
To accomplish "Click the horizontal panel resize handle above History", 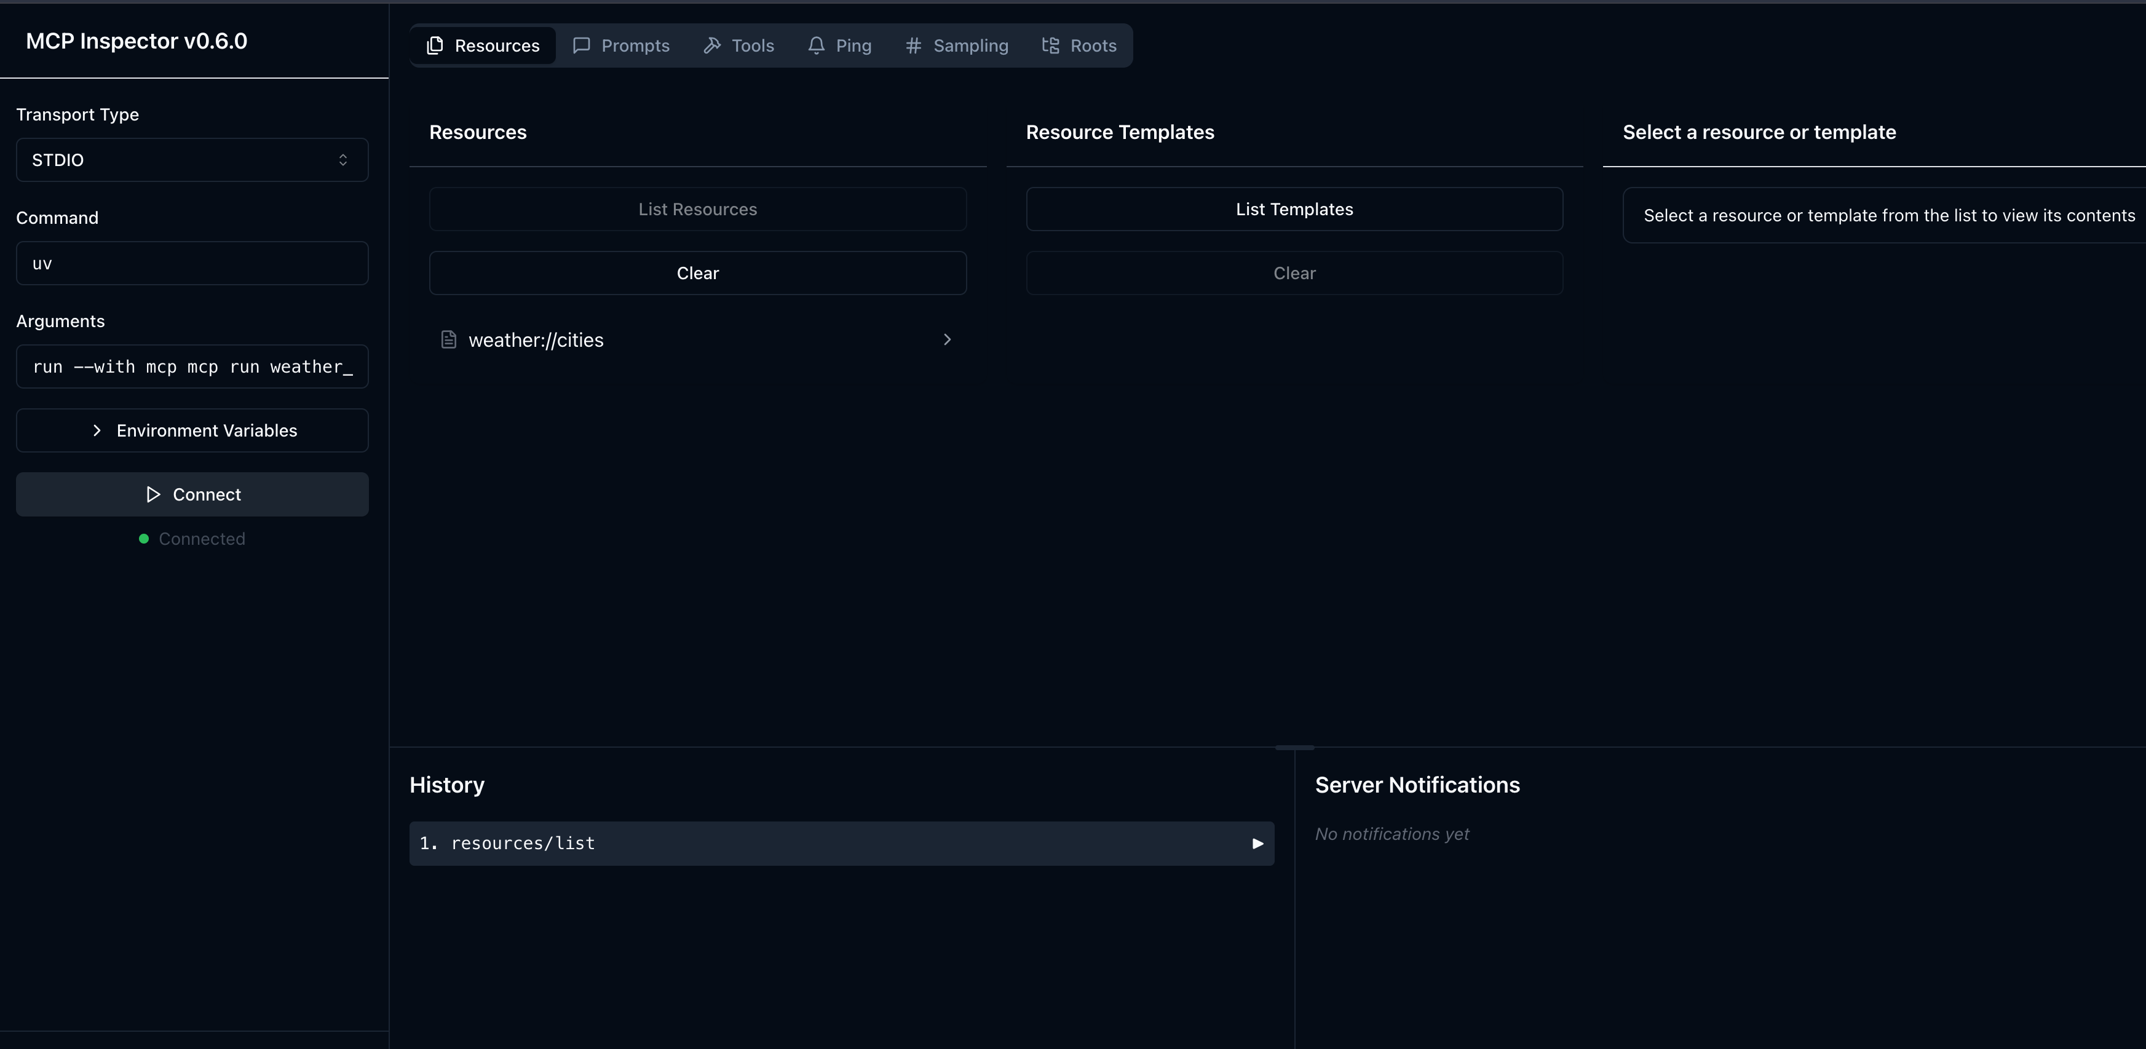I will 1294,747.
